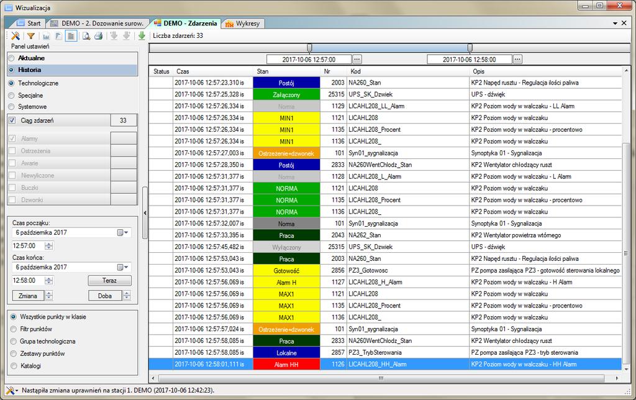
Task: Choose the Systemowe option
Action: point(11,107)
